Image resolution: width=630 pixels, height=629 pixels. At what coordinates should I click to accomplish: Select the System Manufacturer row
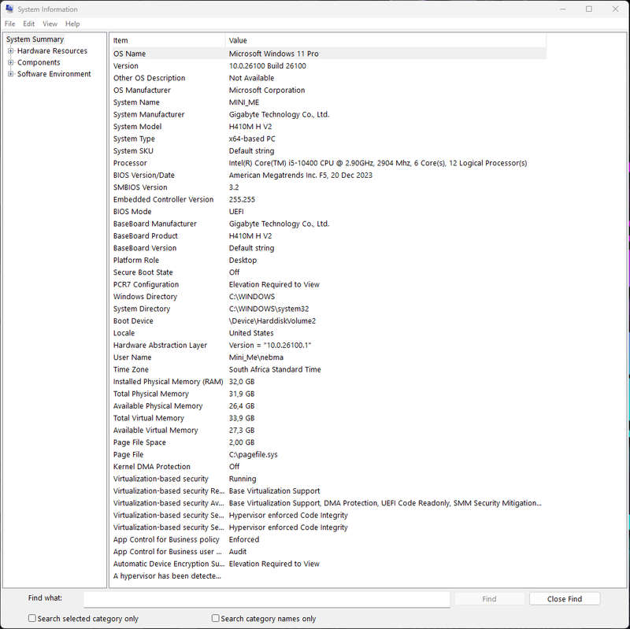[328, 114]
